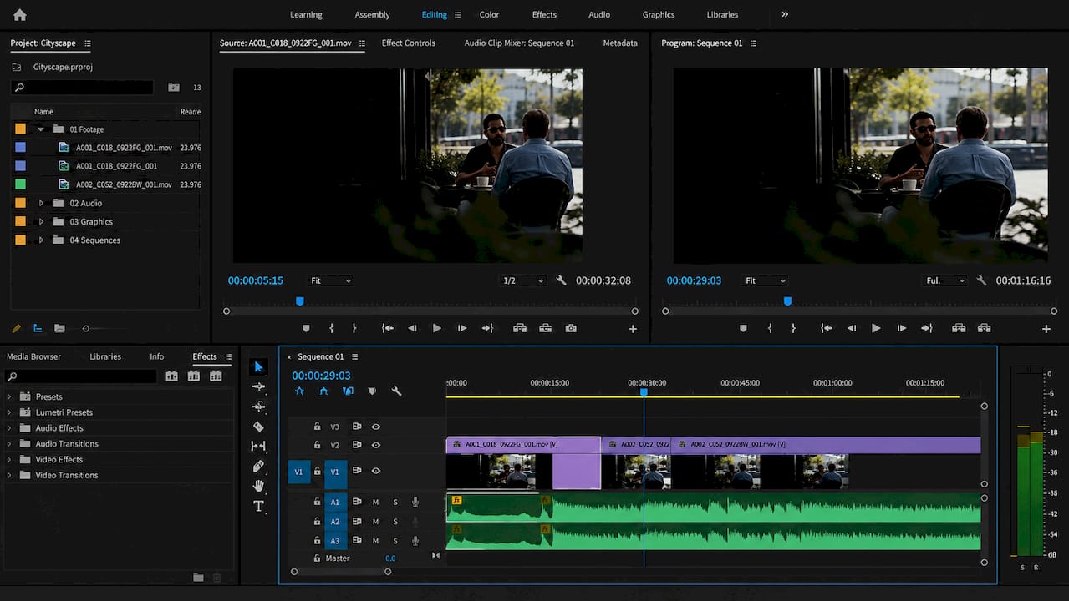
Task: Enable voice-over record on A1
Action: (415, 502)
